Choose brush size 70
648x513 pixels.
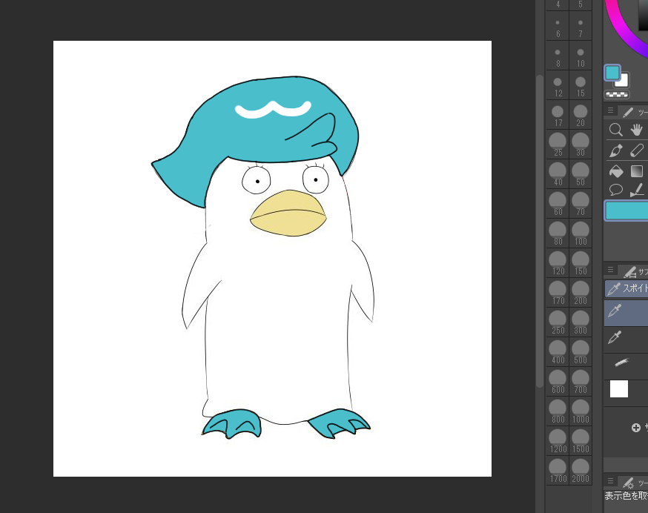[581, 204]
